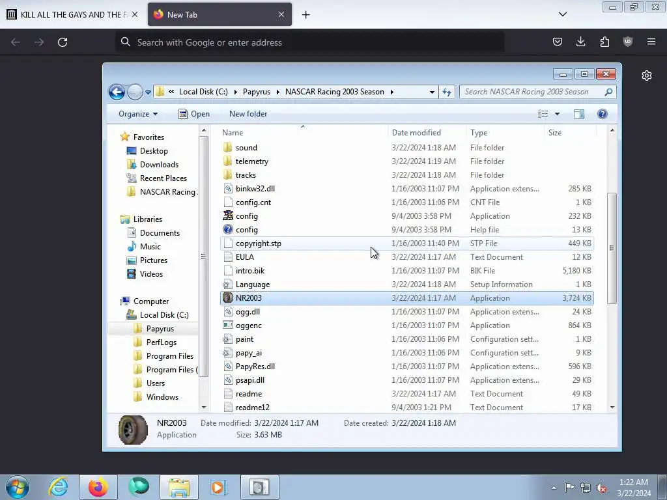Select the sound folder

point(407,148)
